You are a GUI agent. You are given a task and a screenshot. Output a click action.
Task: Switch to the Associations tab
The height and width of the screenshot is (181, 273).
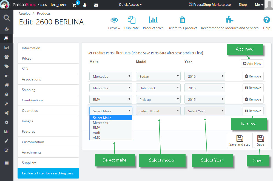pyautogui.click(x=48, y=79)
